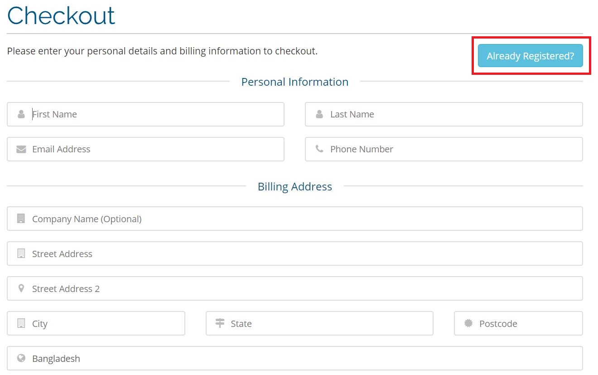This screenshot has height=375, width=598.
Task: Click the globe icon beside Bangladesh
Action: (x=21, y=358)
